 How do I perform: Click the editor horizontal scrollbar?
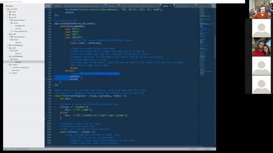[124, 147]
